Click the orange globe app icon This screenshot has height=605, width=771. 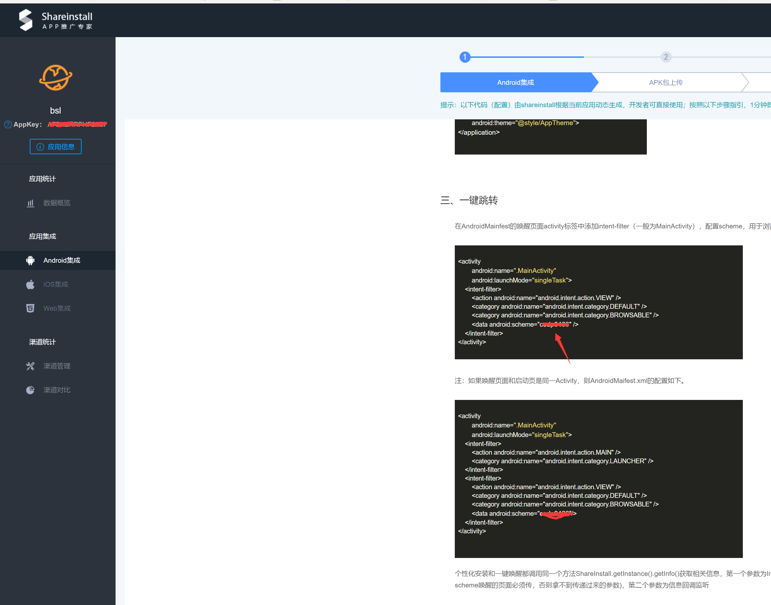[56, 77]
